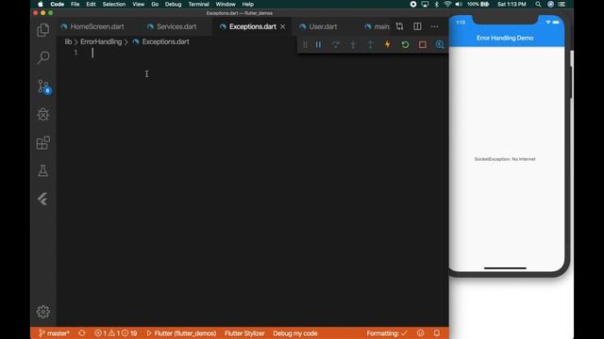Grab the debug toolbar drag handle
Viewport: 604px width, 339px height.
pos(305,44)
